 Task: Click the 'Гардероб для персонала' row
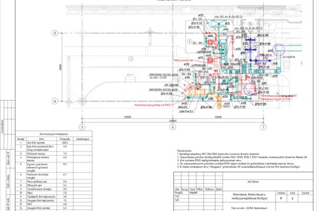(x=54, y=197)
